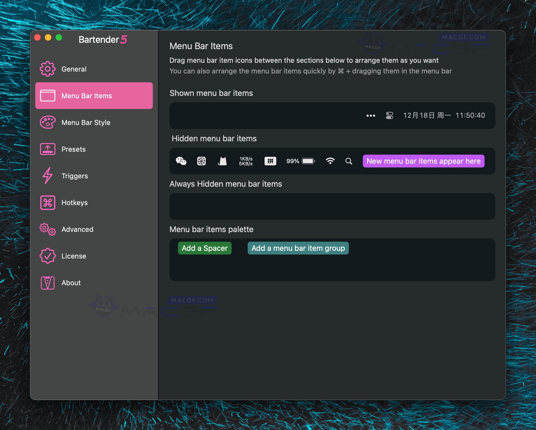Viewport: 536px width, 430px height.
Task: Click Add a menu bar item group
Action: tap(298, 248)
